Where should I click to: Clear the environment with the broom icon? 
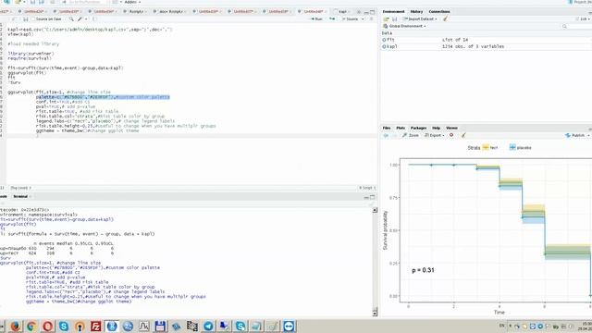pyautogui.click(x=446, y=18)
